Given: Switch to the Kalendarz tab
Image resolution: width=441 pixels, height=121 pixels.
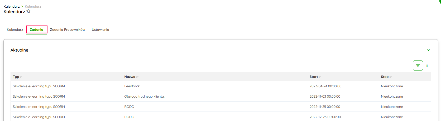Looking at the screenshot, I should 15,30.
